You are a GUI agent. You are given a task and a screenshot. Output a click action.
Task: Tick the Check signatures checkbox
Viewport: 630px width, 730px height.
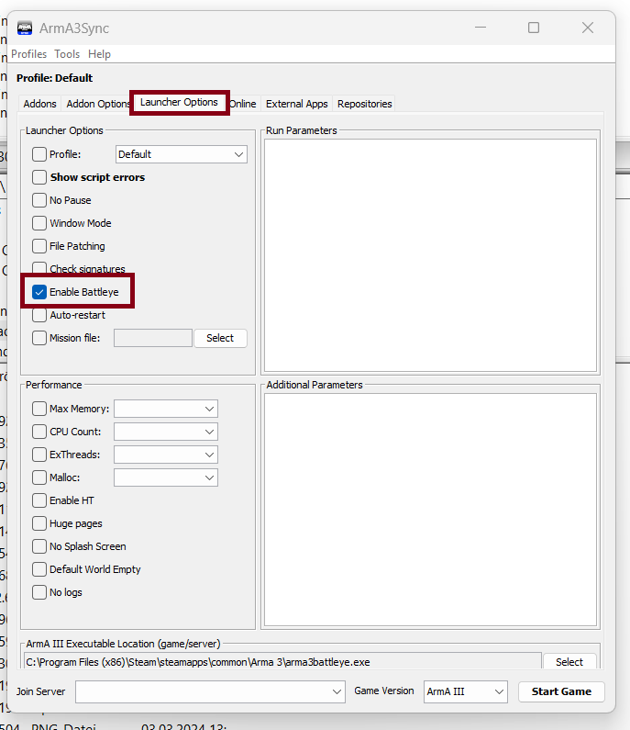pos(39,268)
